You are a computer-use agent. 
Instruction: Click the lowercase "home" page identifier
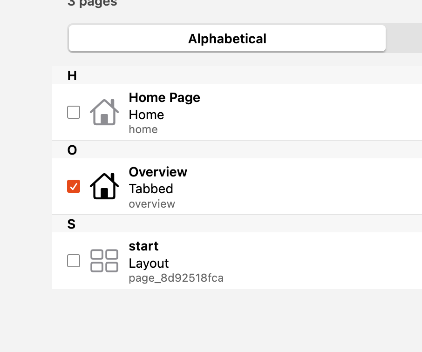click(x=143, y=129)
